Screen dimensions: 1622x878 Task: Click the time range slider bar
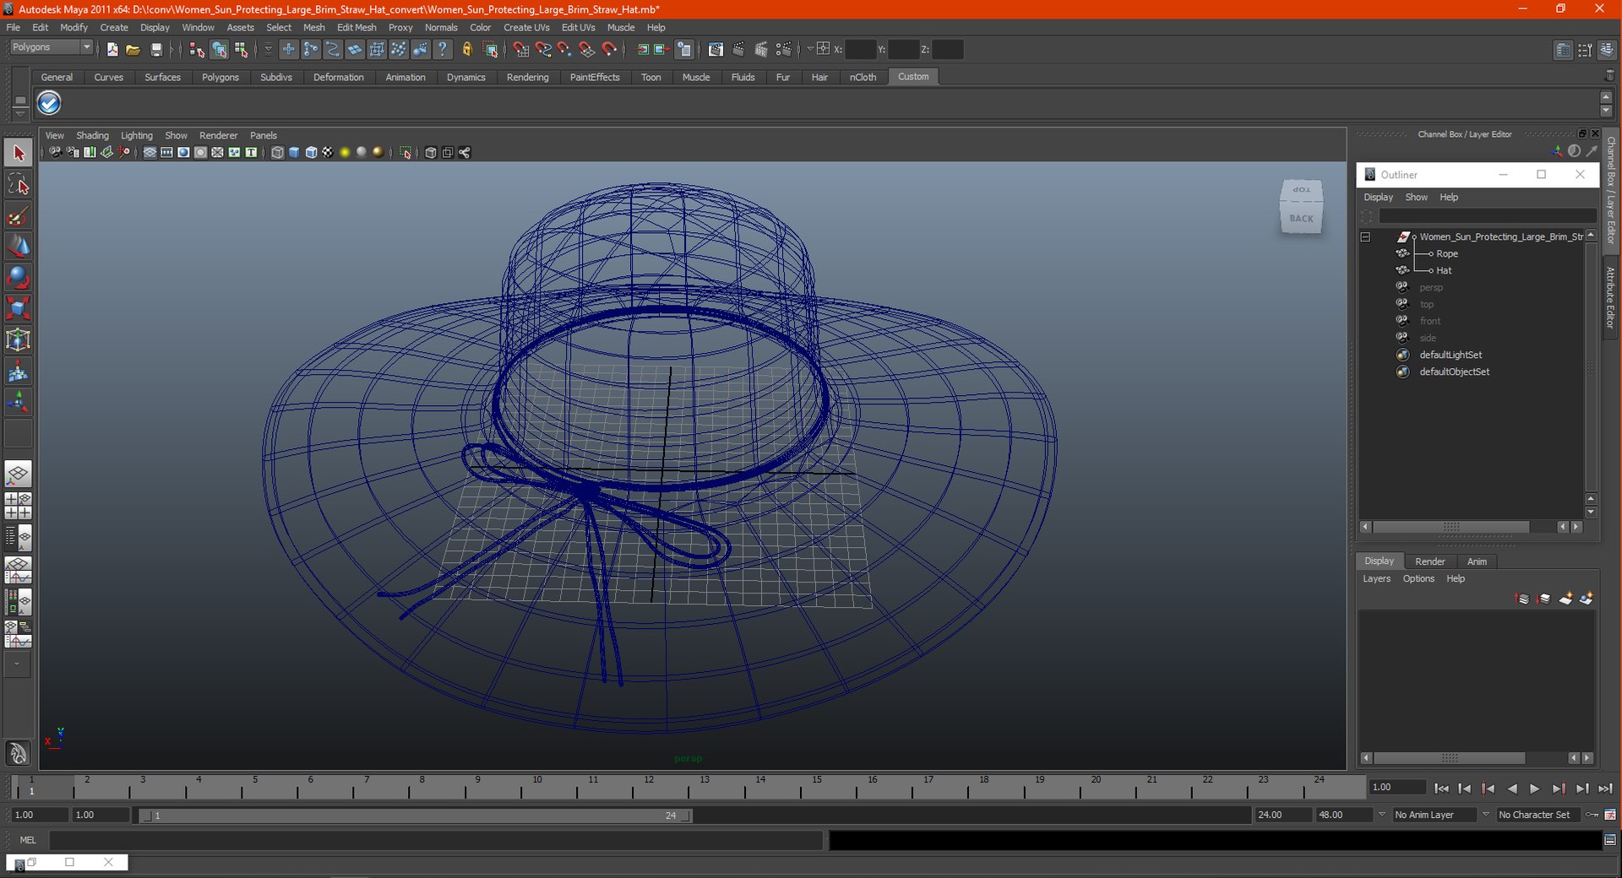pyautogui.click(x=414, y=816)
